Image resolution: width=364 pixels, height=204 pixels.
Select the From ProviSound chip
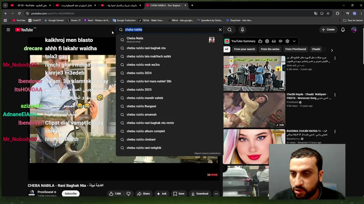point(296,49)
